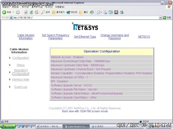The image size is (173, 129).
Task: Click the arrow bullet beside Event Log
Action: (10, 87)
